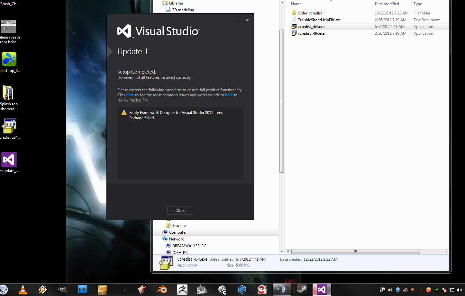Open the blue cube app on taskbar
The image size is (465, 296).
(242, 290)
